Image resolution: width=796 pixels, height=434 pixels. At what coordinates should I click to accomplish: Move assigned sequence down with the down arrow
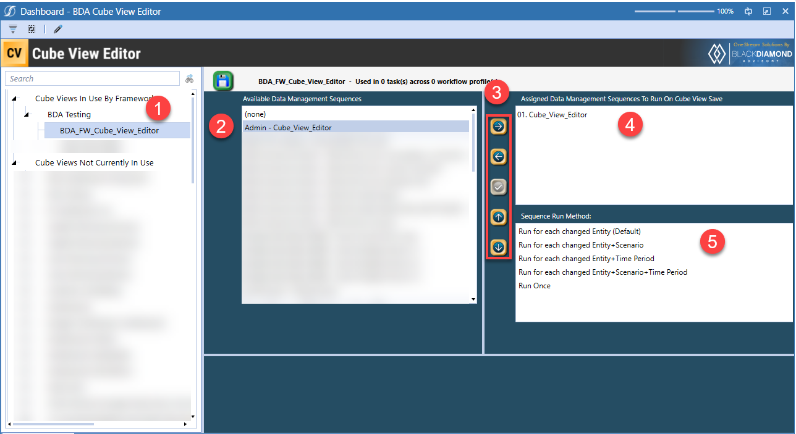tap(498, 247)
